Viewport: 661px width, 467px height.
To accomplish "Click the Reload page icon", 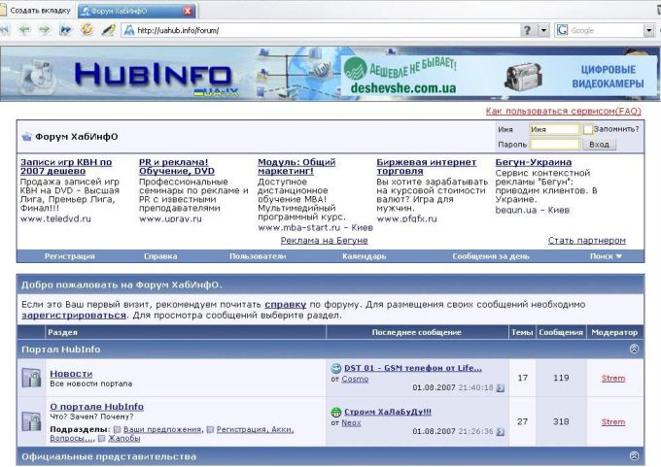I will click(87, 29).
